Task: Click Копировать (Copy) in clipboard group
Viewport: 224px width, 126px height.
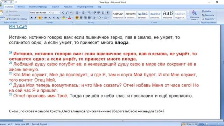Action: pyautogui.click(x=13, y=15)
